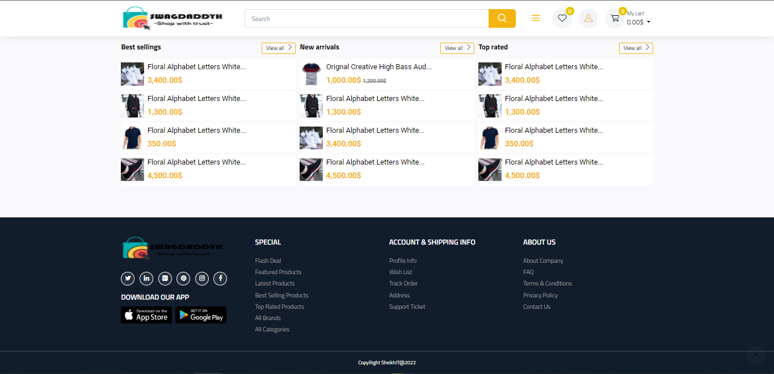Click the yellow search magnifier button
Screen dimensions: 774x374
[x=502, y=18]
